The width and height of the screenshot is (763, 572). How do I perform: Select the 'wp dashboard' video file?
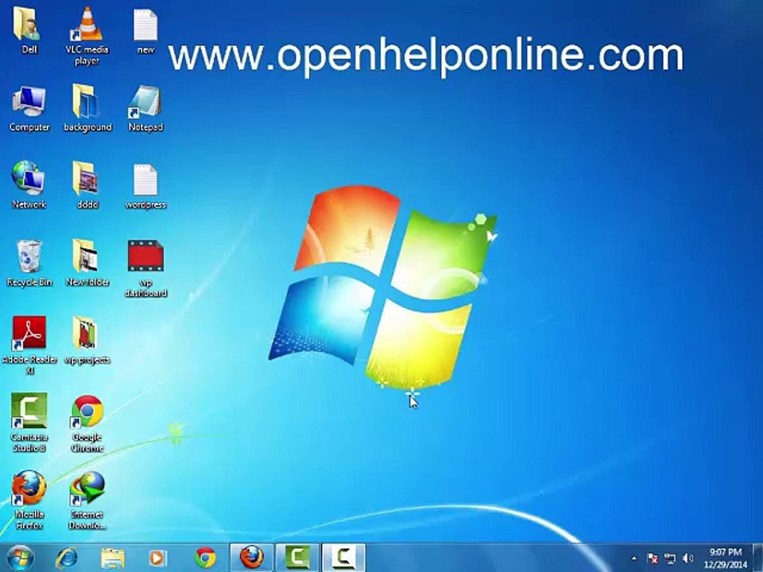(145, 269)
